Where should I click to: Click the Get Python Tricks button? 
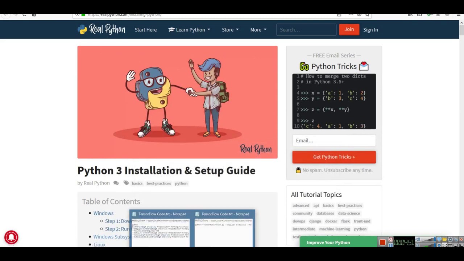coord(334,157)
